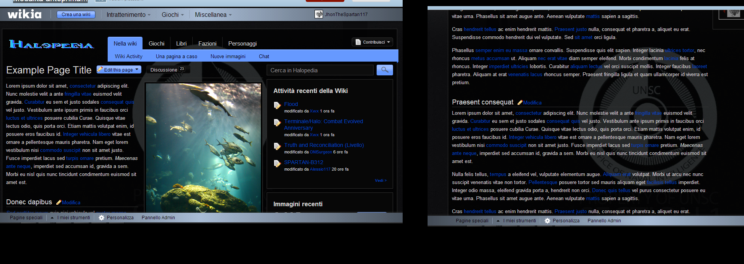Click Modifica link beside Praesent consequat
The image size is (744, 264).
click(x=532, y=103)
